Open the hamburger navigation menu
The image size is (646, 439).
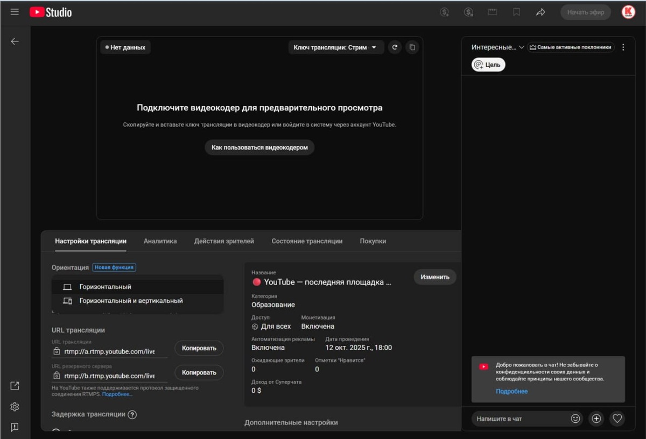click(x=15, y=12)
